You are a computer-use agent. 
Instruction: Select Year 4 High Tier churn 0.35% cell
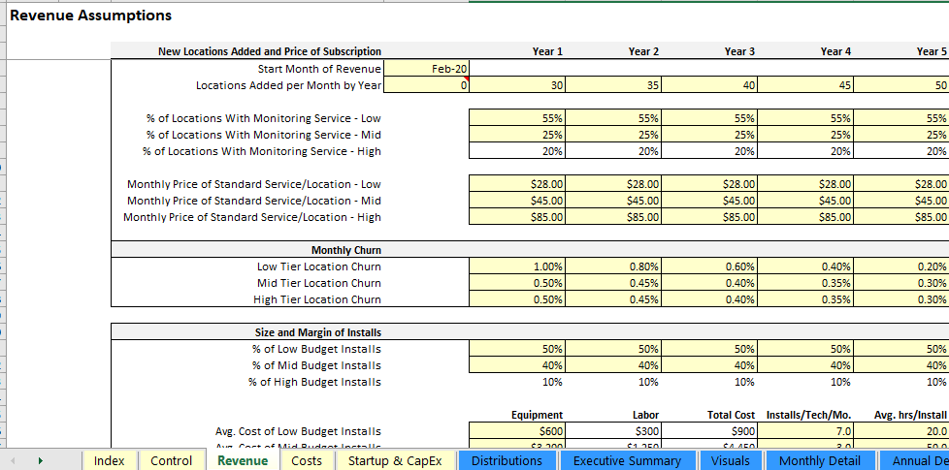tap(805, 299)
